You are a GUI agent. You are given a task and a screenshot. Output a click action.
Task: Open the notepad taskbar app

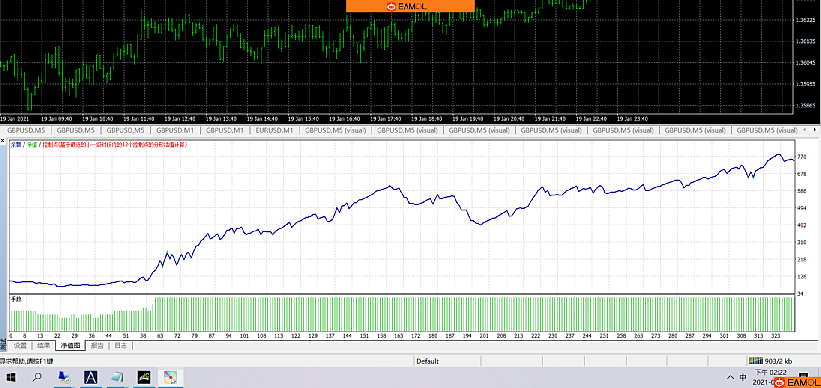point(117,377)
